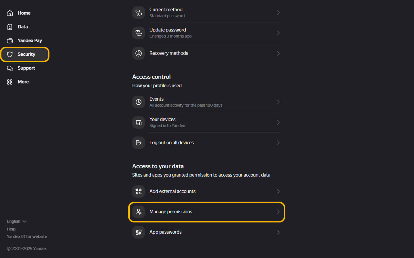The width and height of the screenshot is (414, 258).
Task: Expand Log out on all devices chevron
Action: pos(278,143)
